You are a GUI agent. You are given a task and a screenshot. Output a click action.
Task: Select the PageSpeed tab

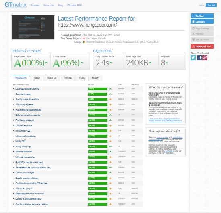click(x=21, y=78)
